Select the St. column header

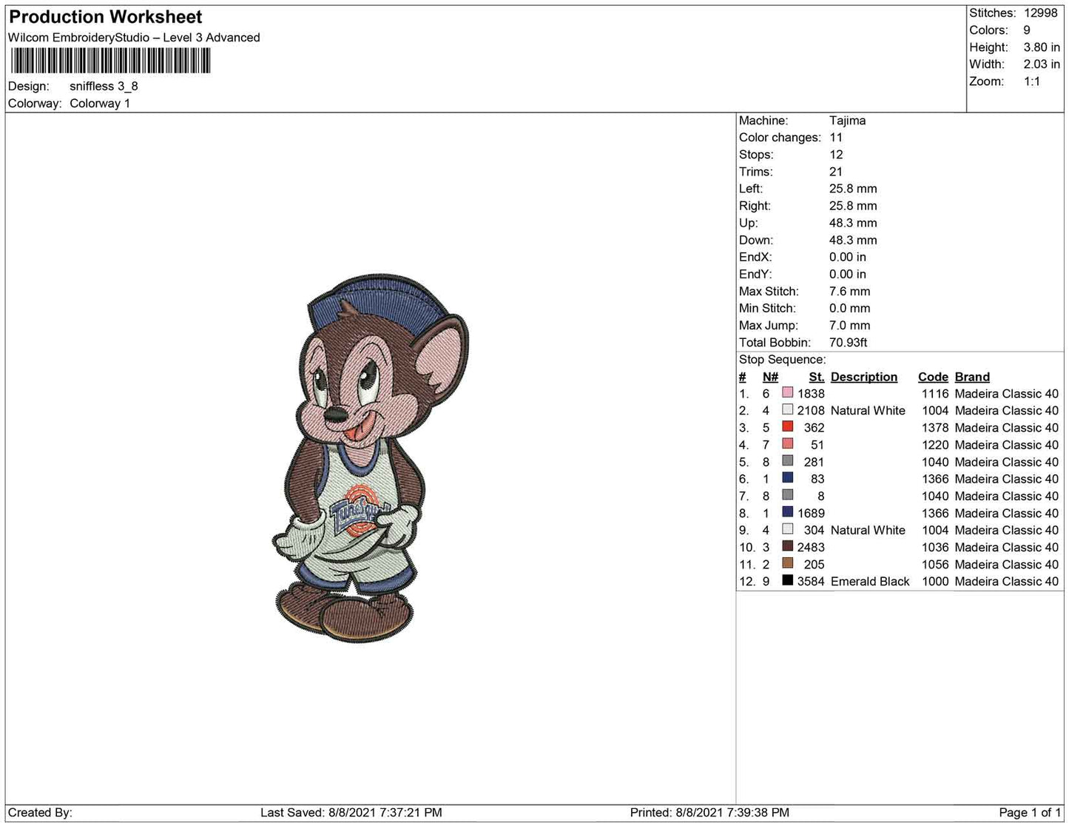click(x=817, y=377)
